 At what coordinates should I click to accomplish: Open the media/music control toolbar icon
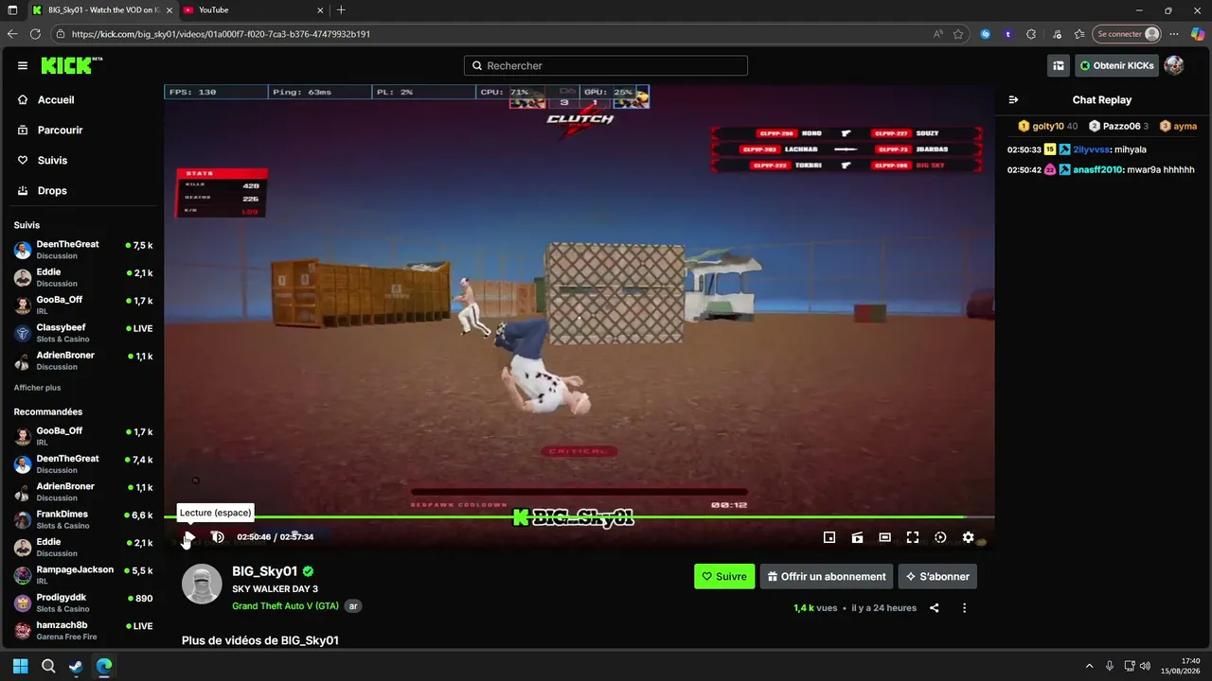(1057, 34)
